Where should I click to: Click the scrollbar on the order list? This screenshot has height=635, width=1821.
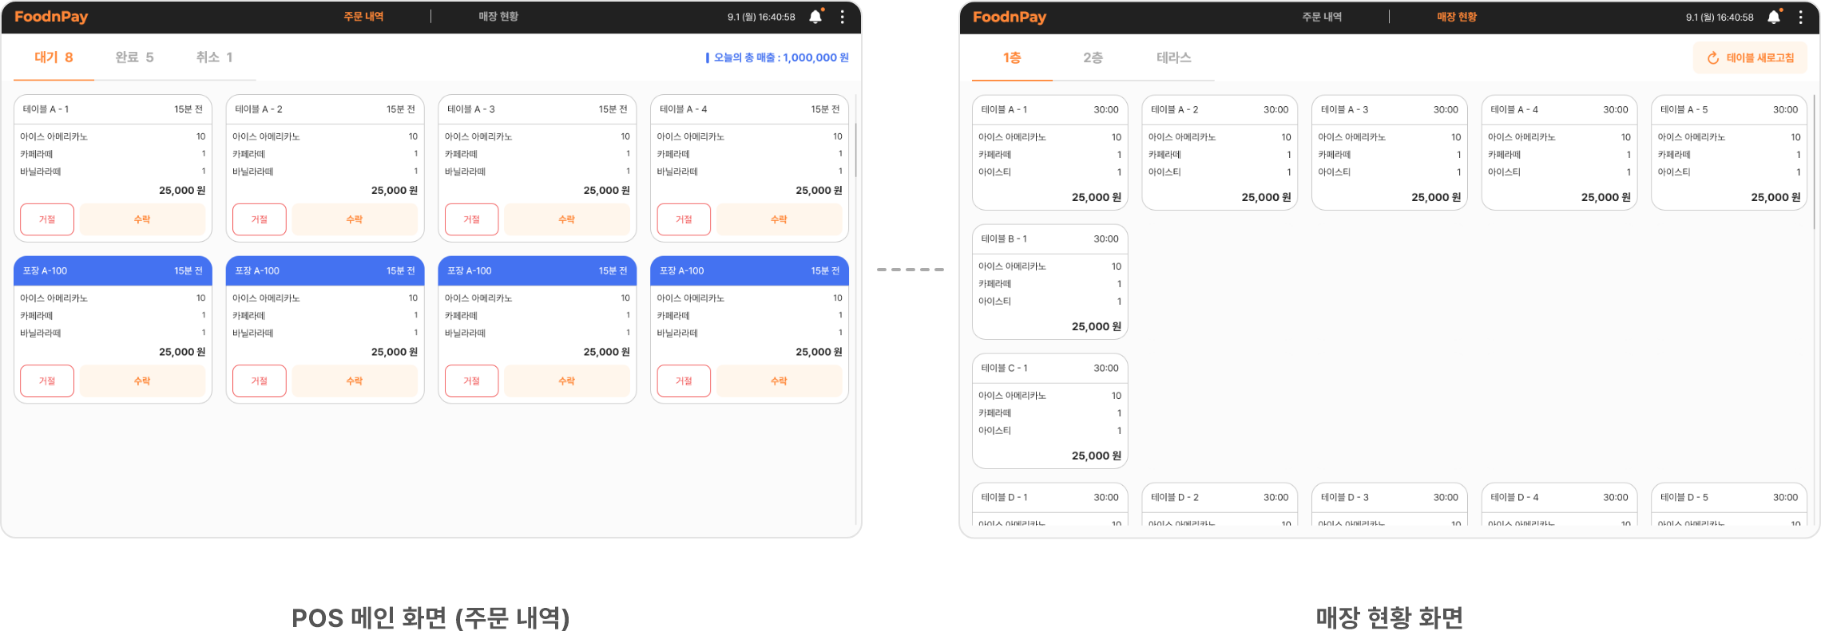[855, 150]
